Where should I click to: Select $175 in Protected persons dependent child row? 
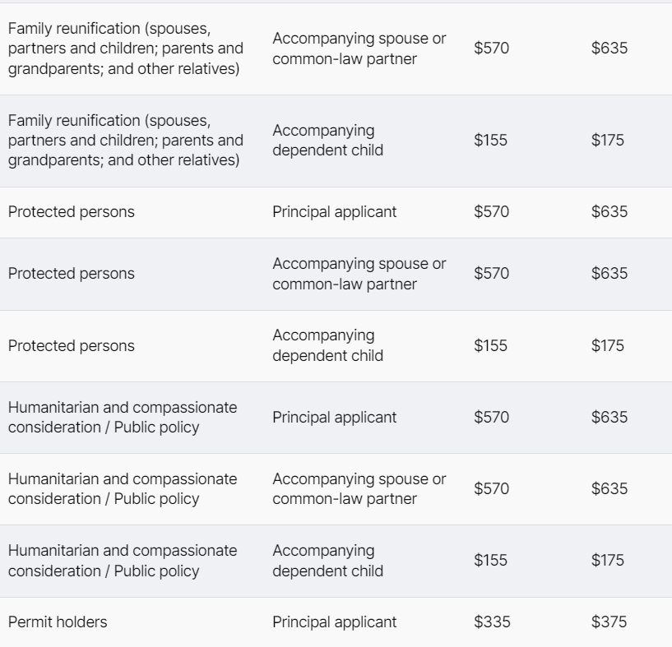607,346
